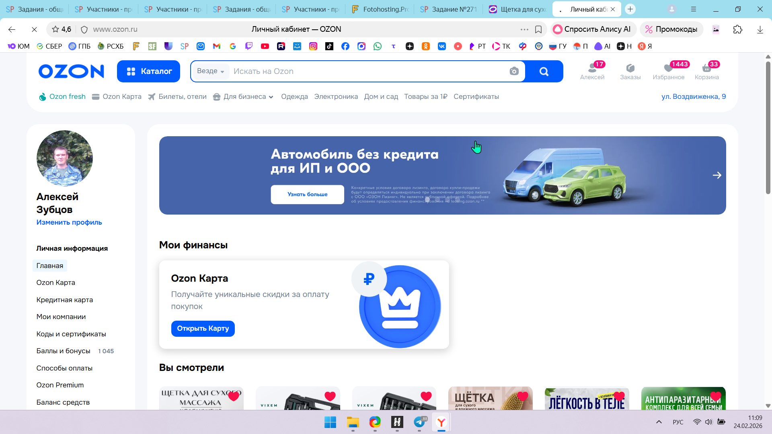
Task: Toggle favorite heart on Лёгкость в теле card
Action: (x=619, y=396)
